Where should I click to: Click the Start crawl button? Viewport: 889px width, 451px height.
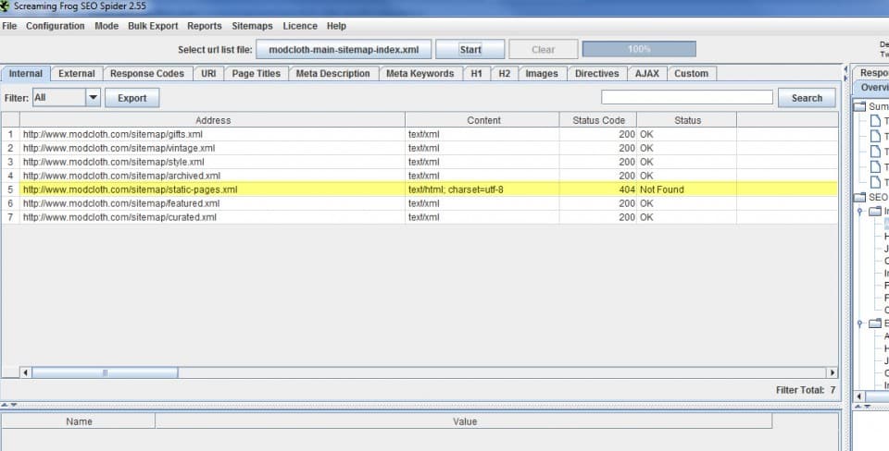[x=470, y=49]
